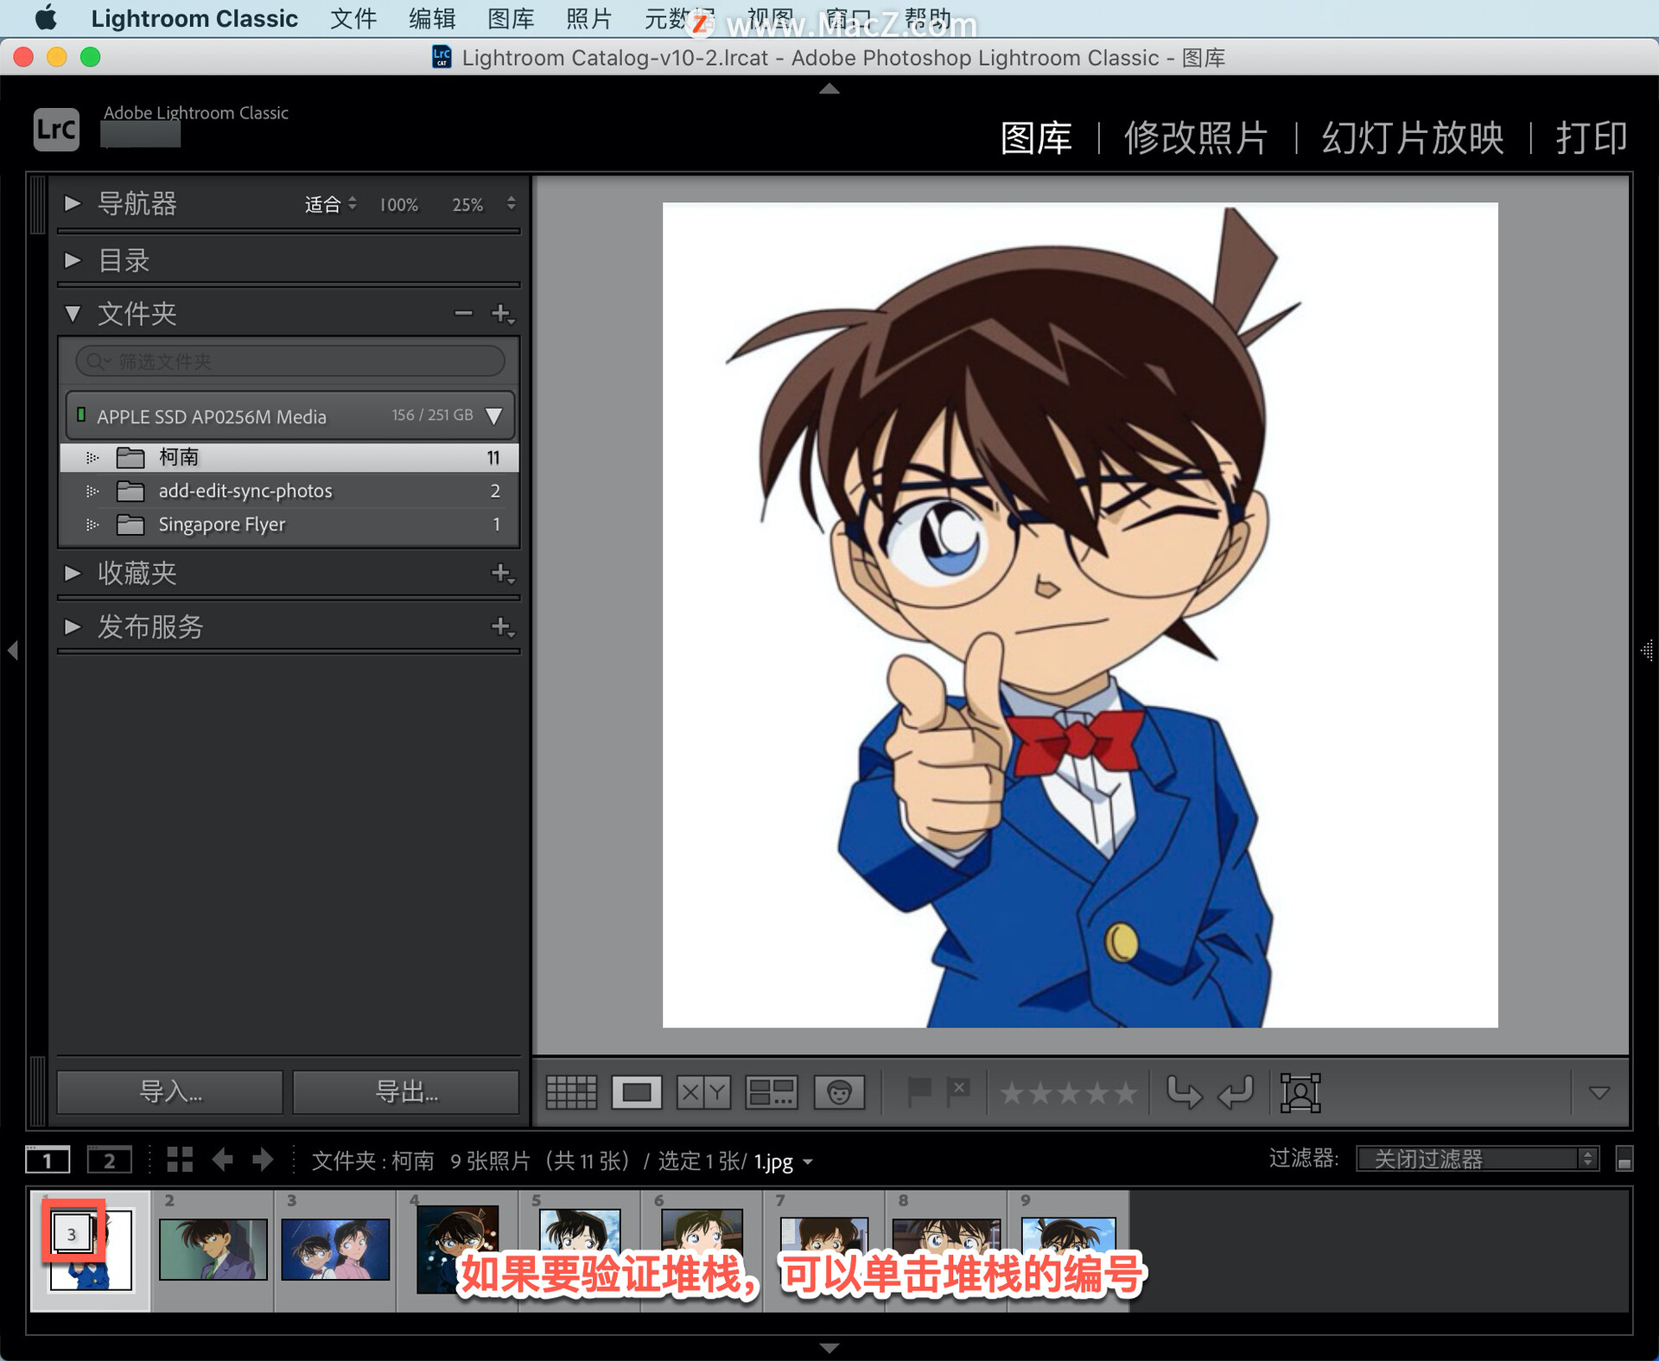
Task: Open 图库 module
Action: pyautogui.click(x=1036, y=138)
